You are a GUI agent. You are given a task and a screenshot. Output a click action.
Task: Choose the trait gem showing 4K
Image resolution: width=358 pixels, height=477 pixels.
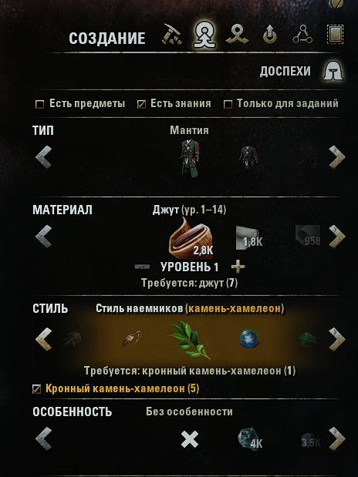click(x=250, y=438)
